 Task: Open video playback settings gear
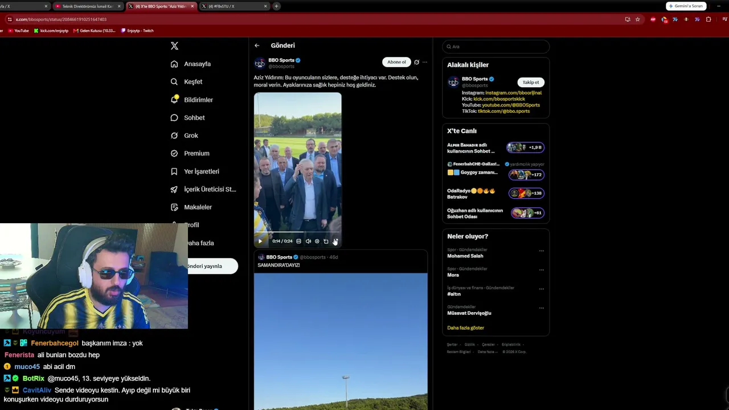pyautogui.click(x=317, y=241)
